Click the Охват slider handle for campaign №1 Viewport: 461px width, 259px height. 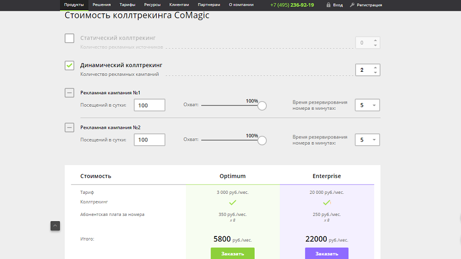262,106
